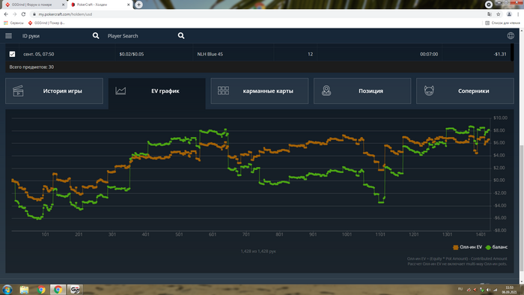This screenshot has width=524, height=295.
Task: Switch to the GGGrind forum browser tab
Action: (x=34, y=4)
